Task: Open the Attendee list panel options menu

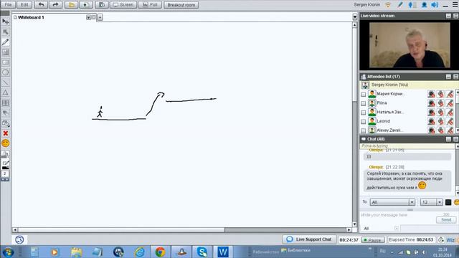Action: coord(456,77)
